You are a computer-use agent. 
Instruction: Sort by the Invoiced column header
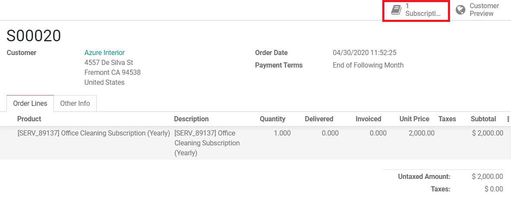tap(368, 119)
